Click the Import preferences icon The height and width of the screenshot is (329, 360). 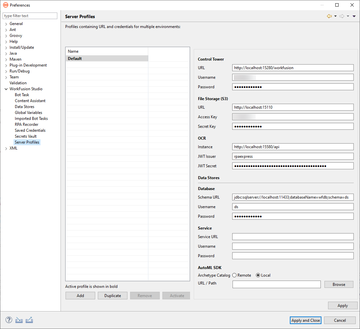pyautogui.click(x=19, y=320)
